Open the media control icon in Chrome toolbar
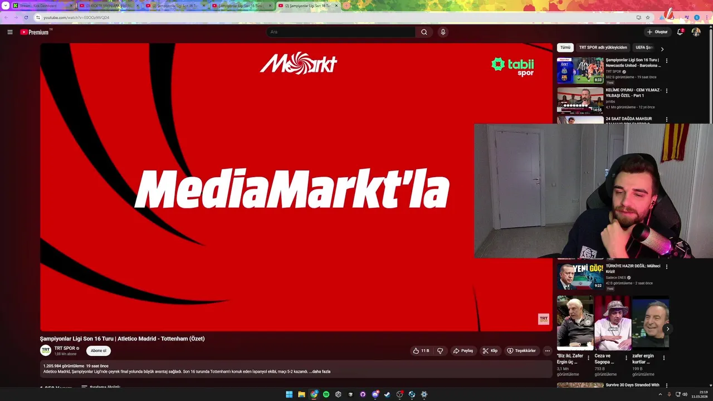The image size is (713, 401). click(686, 17)
